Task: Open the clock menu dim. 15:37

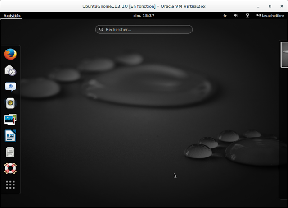Action: pos(144,16)
